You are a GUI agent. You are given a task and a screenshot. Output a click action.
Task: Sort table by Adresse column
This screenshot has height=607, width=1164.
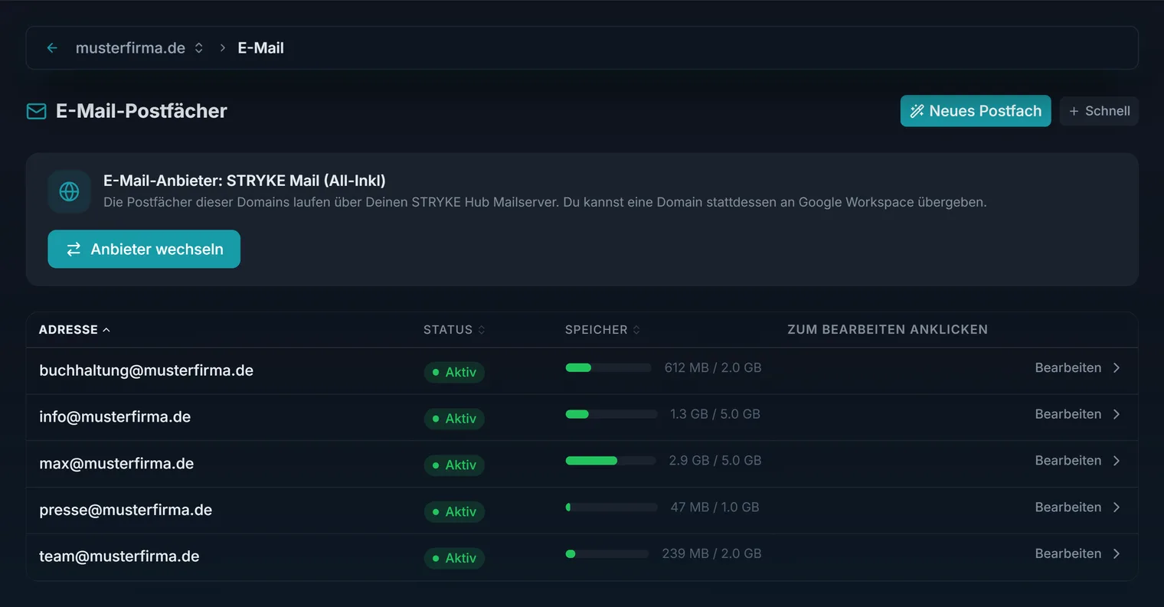coord(74,330)
